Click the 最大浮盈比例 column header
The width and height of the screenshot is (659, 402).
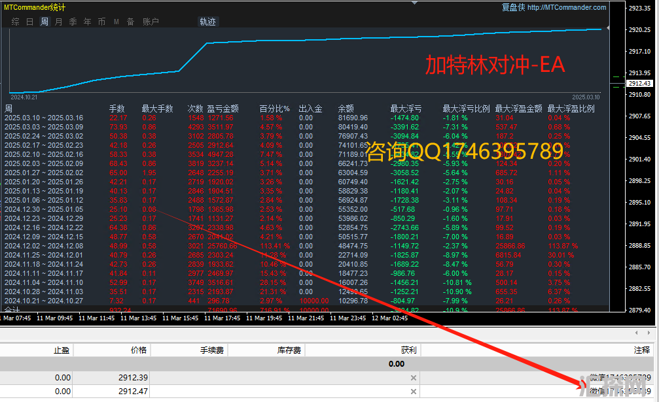pos(571,109)
